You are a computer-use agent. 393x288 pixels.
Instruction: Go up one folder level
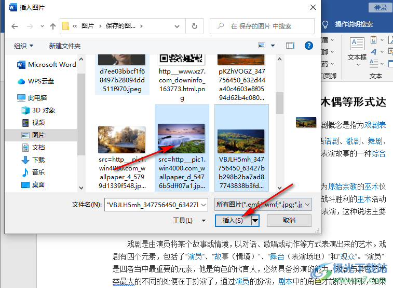52,26
